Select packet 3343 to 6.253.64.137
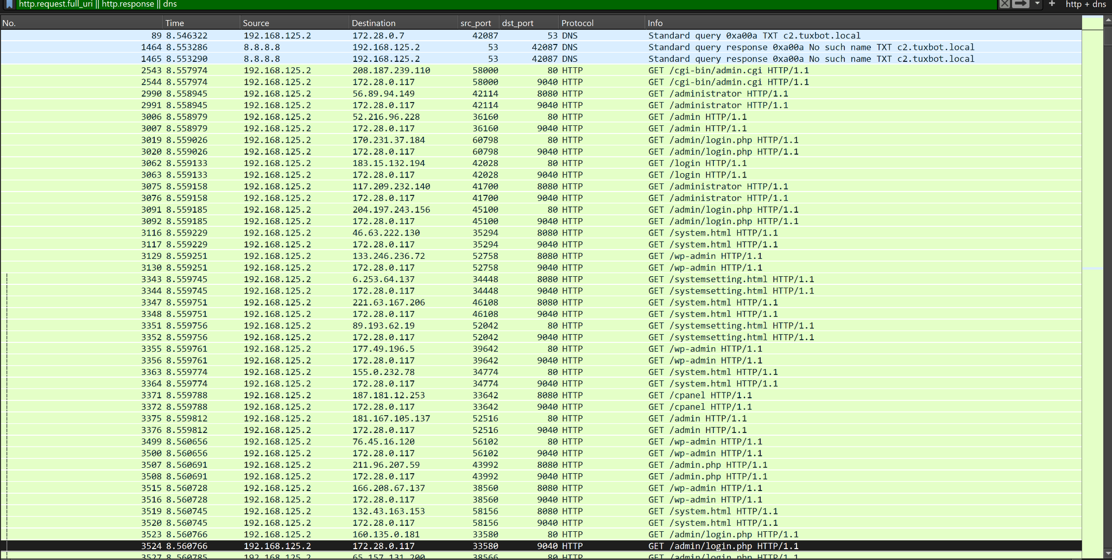The height and width of the screenshot is (560, 1112). [541, 279]
